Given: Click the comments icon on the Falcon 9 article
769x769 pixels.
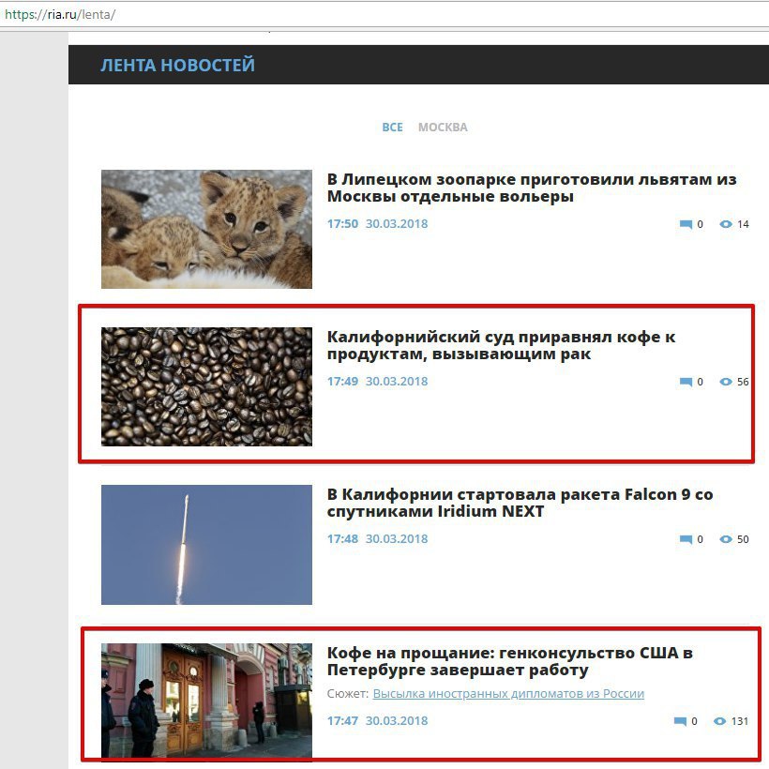Looking at the screenshot, I should 686,539.
